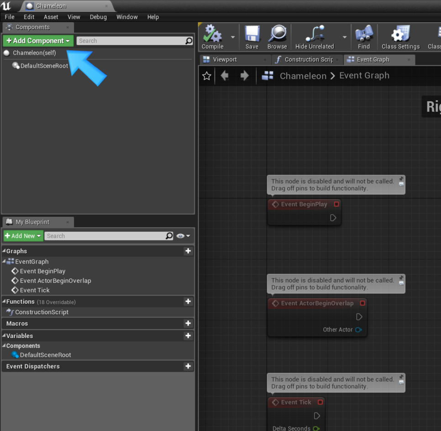The height and width of the screenshot is (431, 441).
Task: Open the Help menu
Action: [153, 17]
